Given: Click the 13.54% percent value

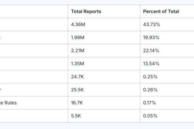Looking at the screenshot, I should [x=151, y=64].
